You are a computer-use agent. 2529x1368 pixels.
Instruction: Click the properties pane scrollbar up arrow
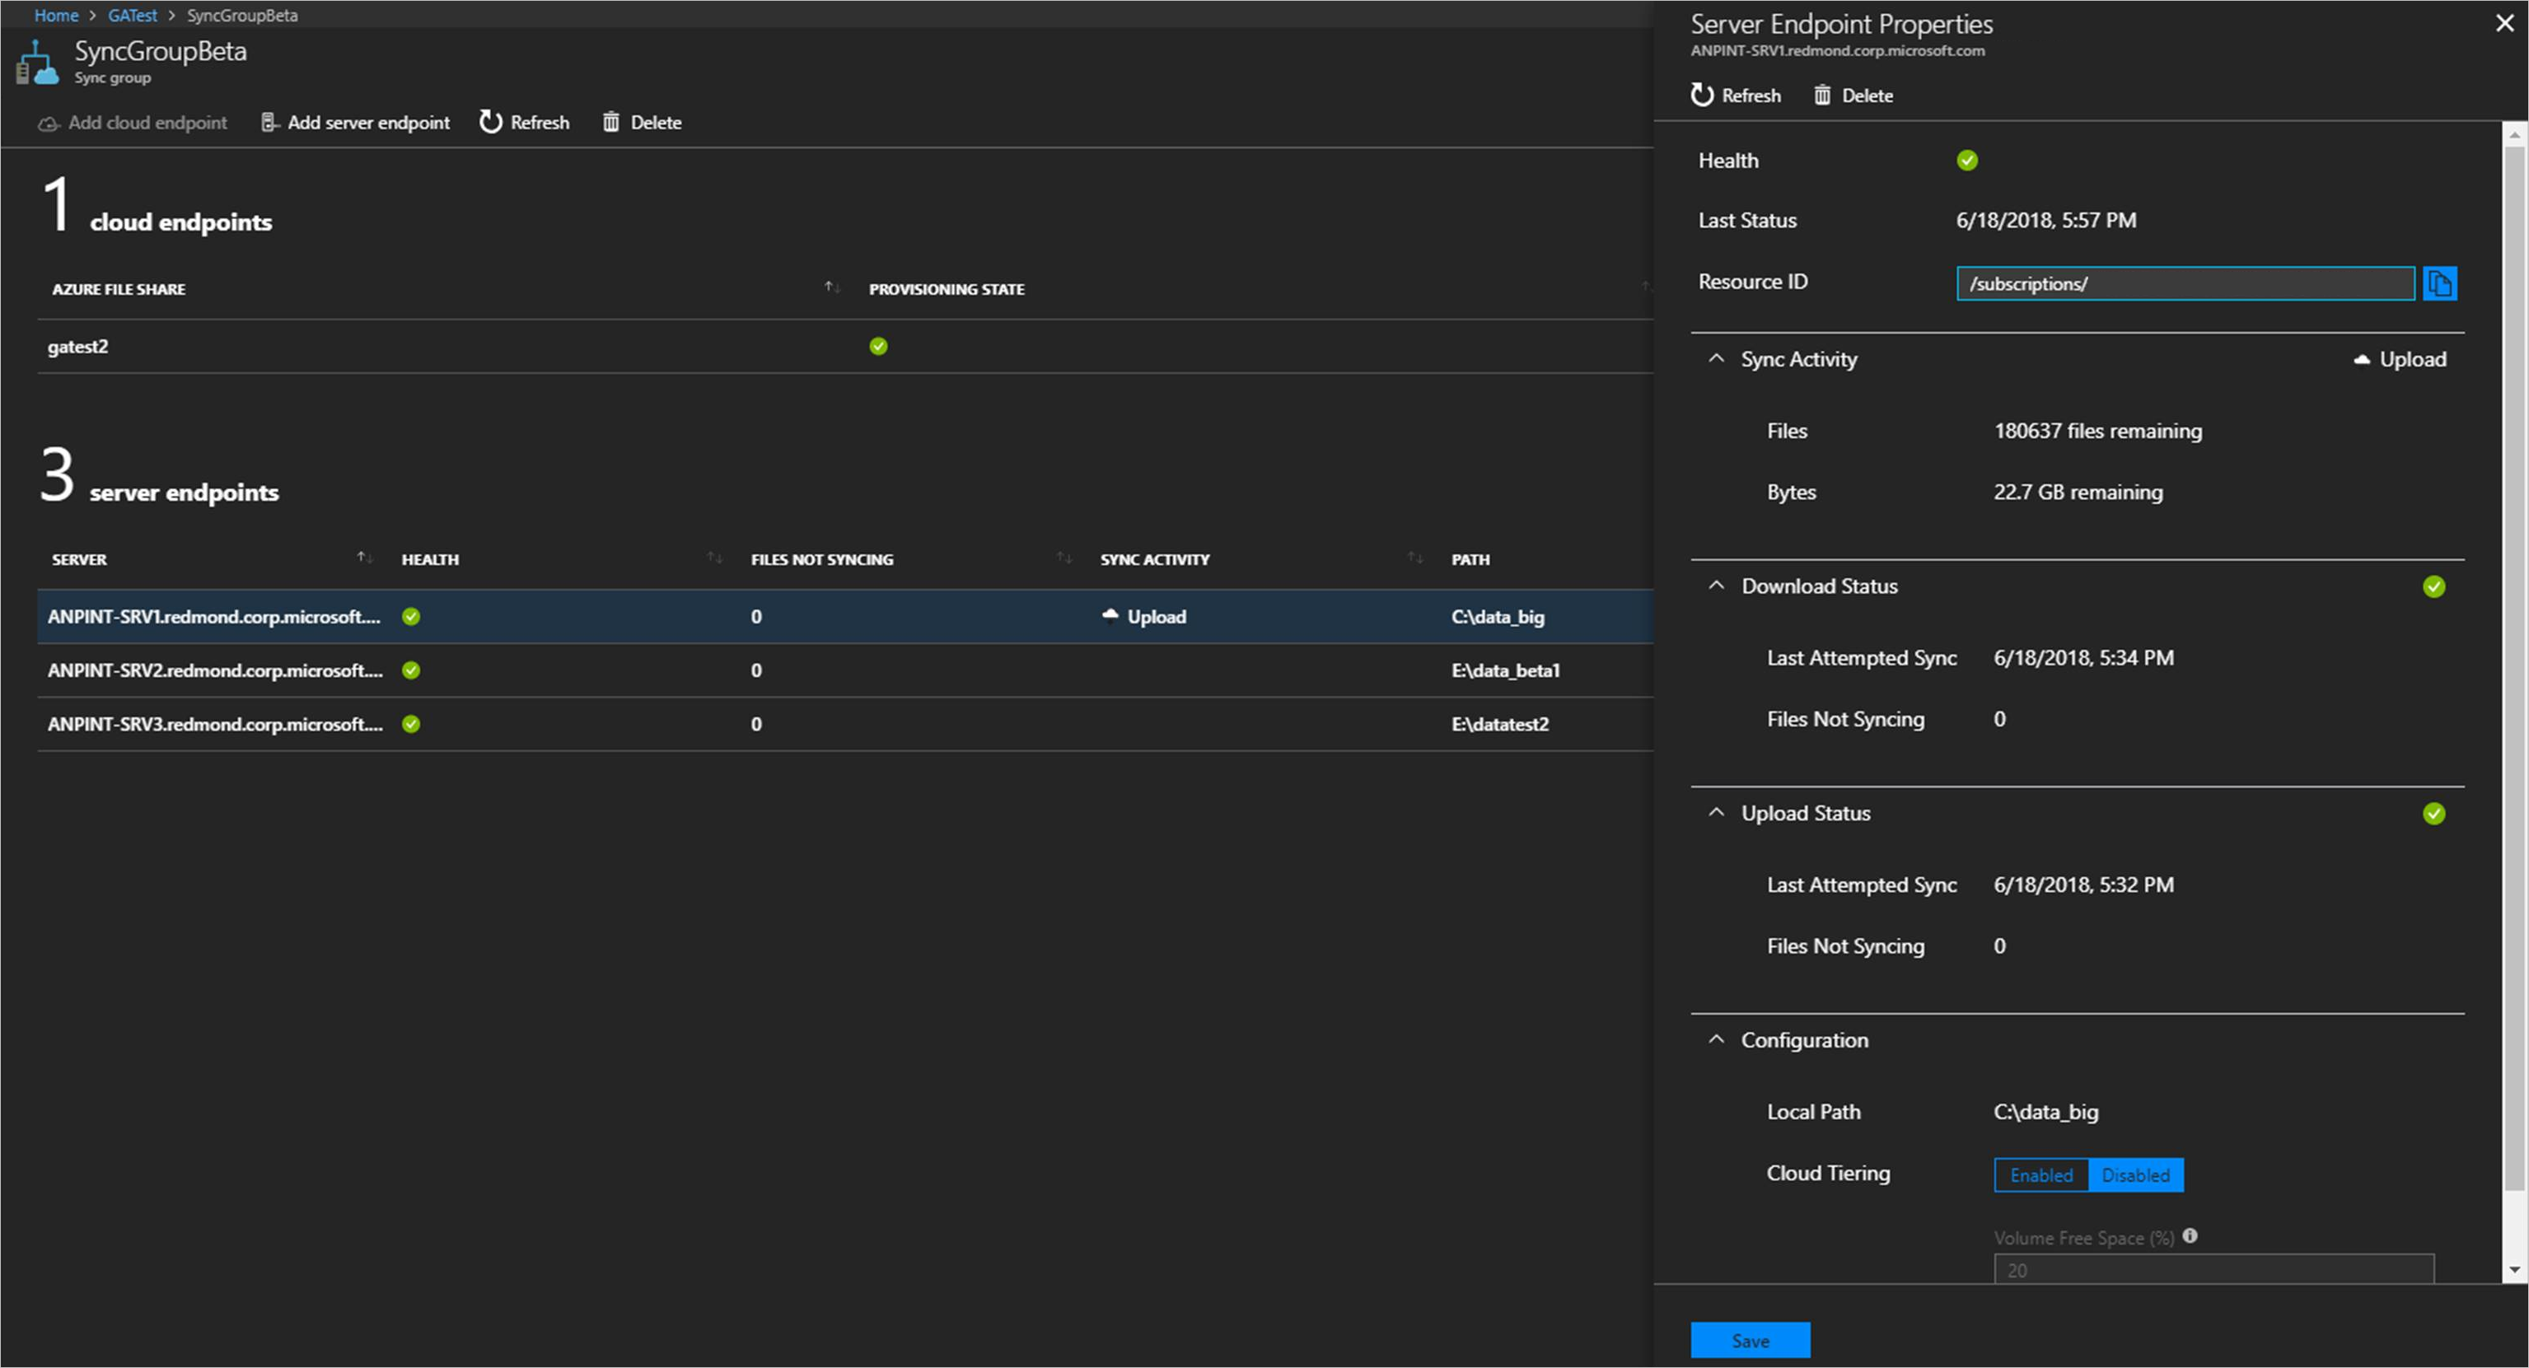point(2513,134)
